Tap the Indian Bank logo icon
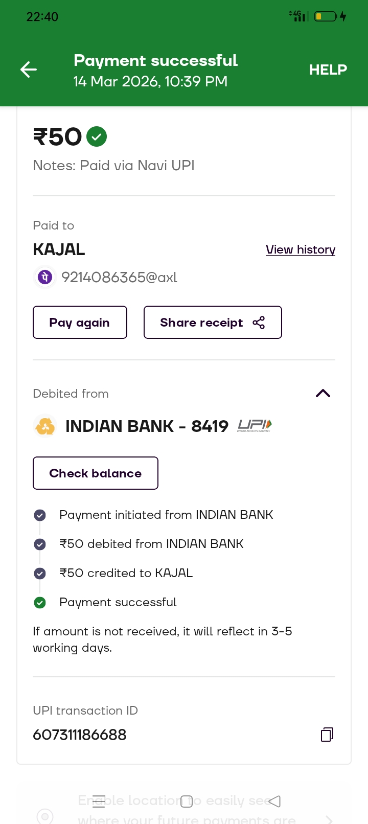 coord(45,426)
